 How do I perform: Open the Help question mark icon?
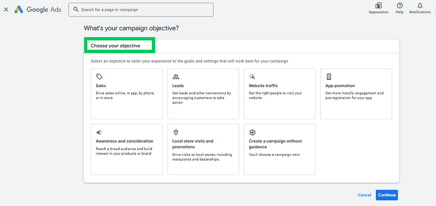(400, 6)
